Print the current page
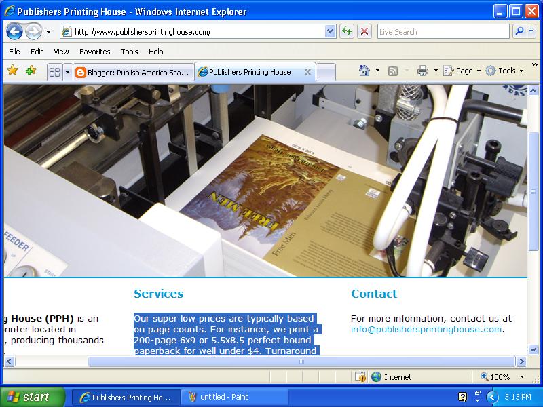 (421, 70)
